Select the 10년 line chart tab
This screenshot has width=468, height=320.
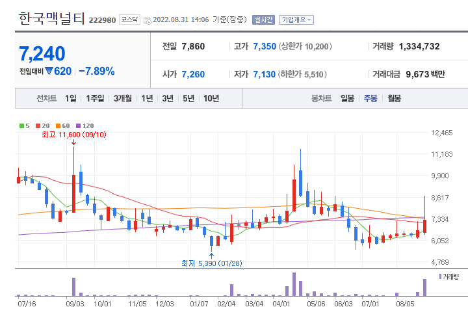tap(211, 98)
